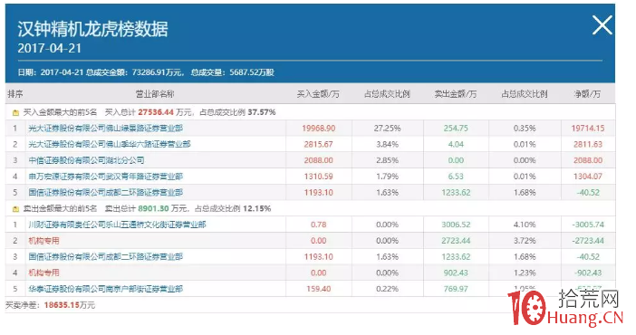Screen dimensions: 636x335
Task: Select the 4.10% ratio cell
Action: tap(525, 225)
